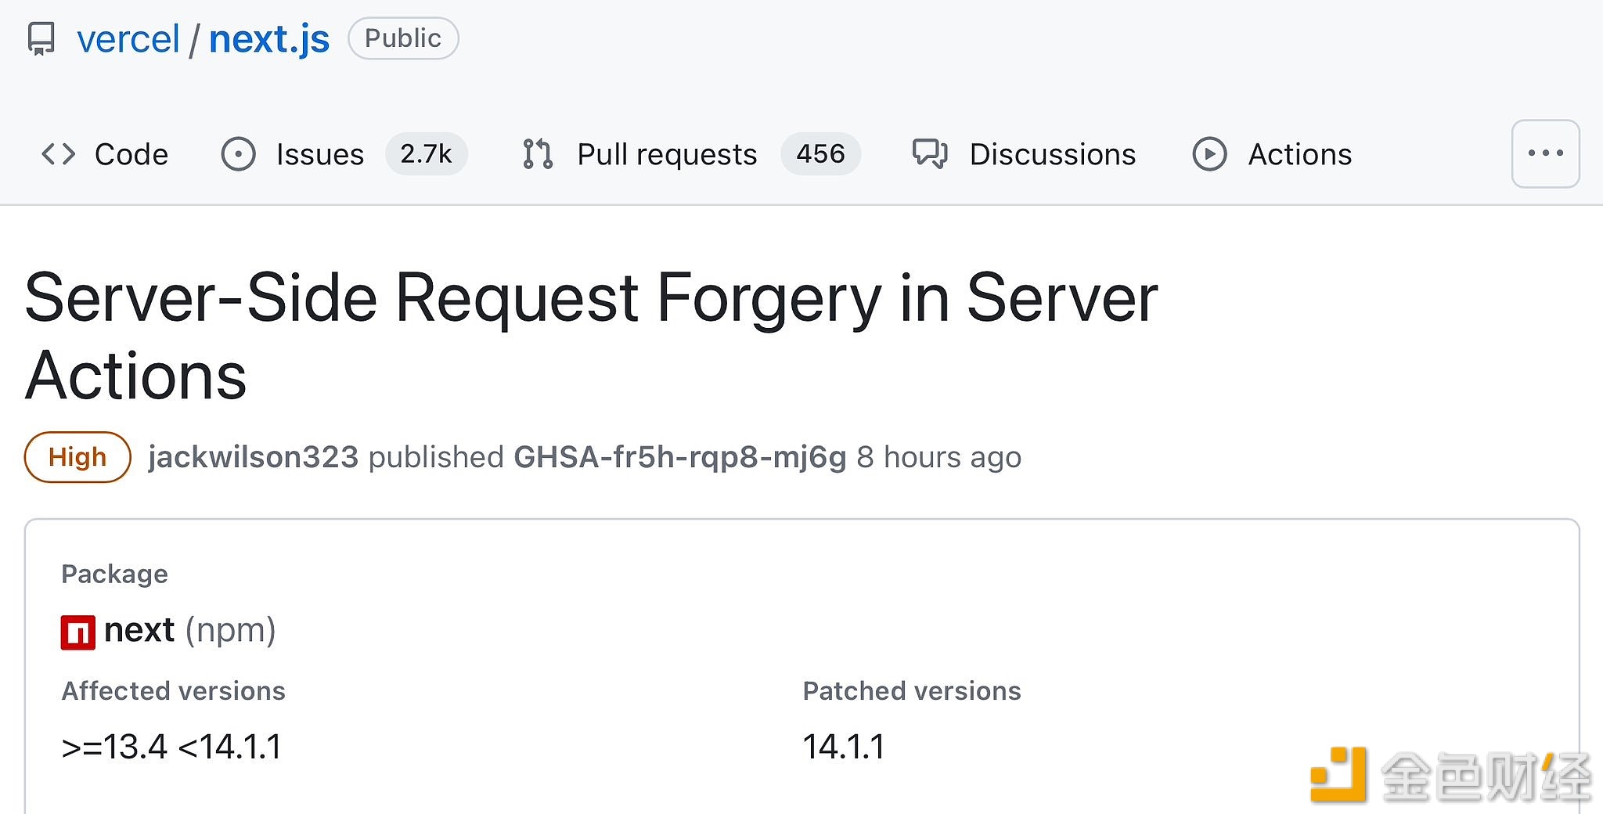Open the Actions tab
The width and height of the screenshot is (1603, 814).
click(x=1300, y=154)
